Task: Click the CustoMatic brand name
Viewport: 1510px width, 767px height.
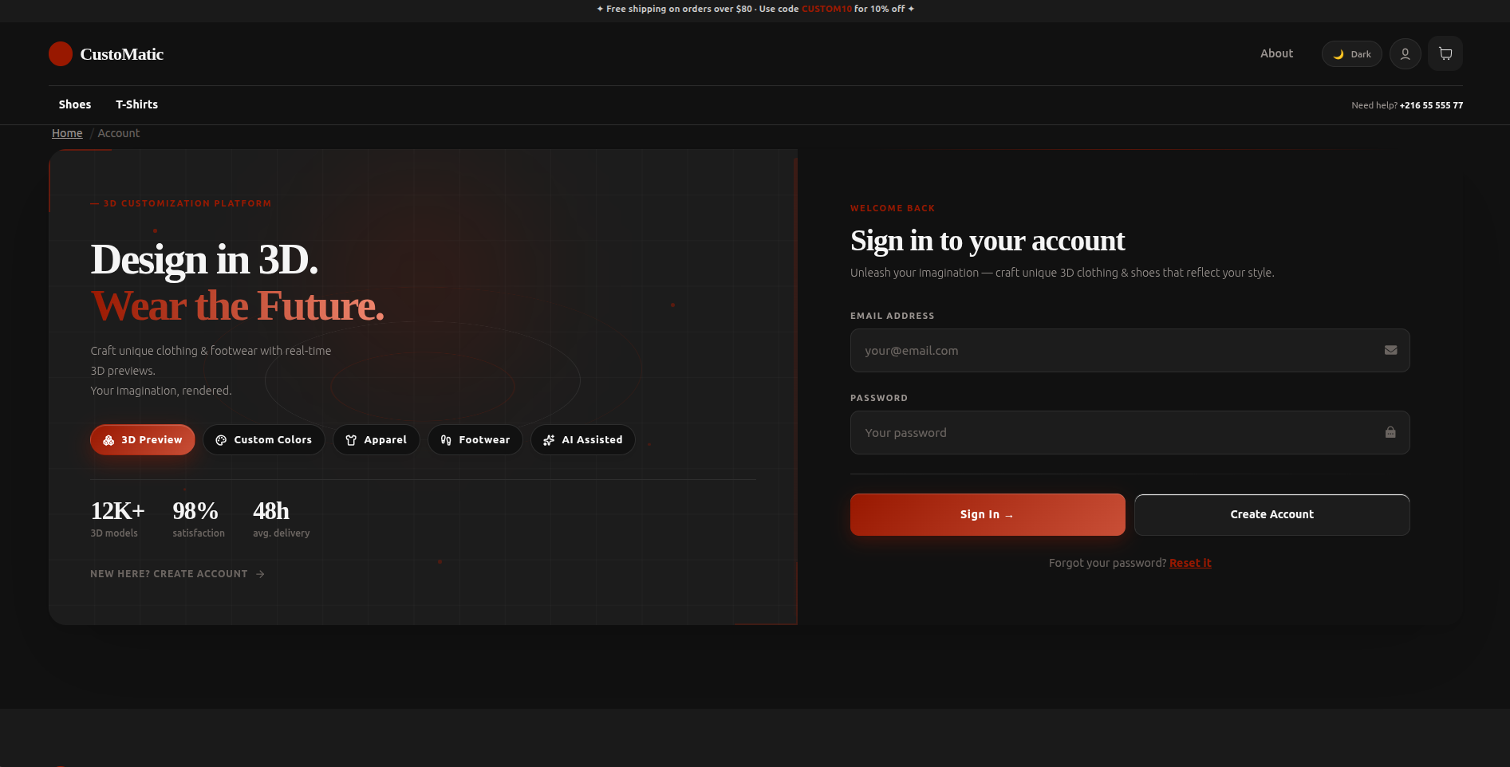Action: pyautogui.click(x=122, y=54)
